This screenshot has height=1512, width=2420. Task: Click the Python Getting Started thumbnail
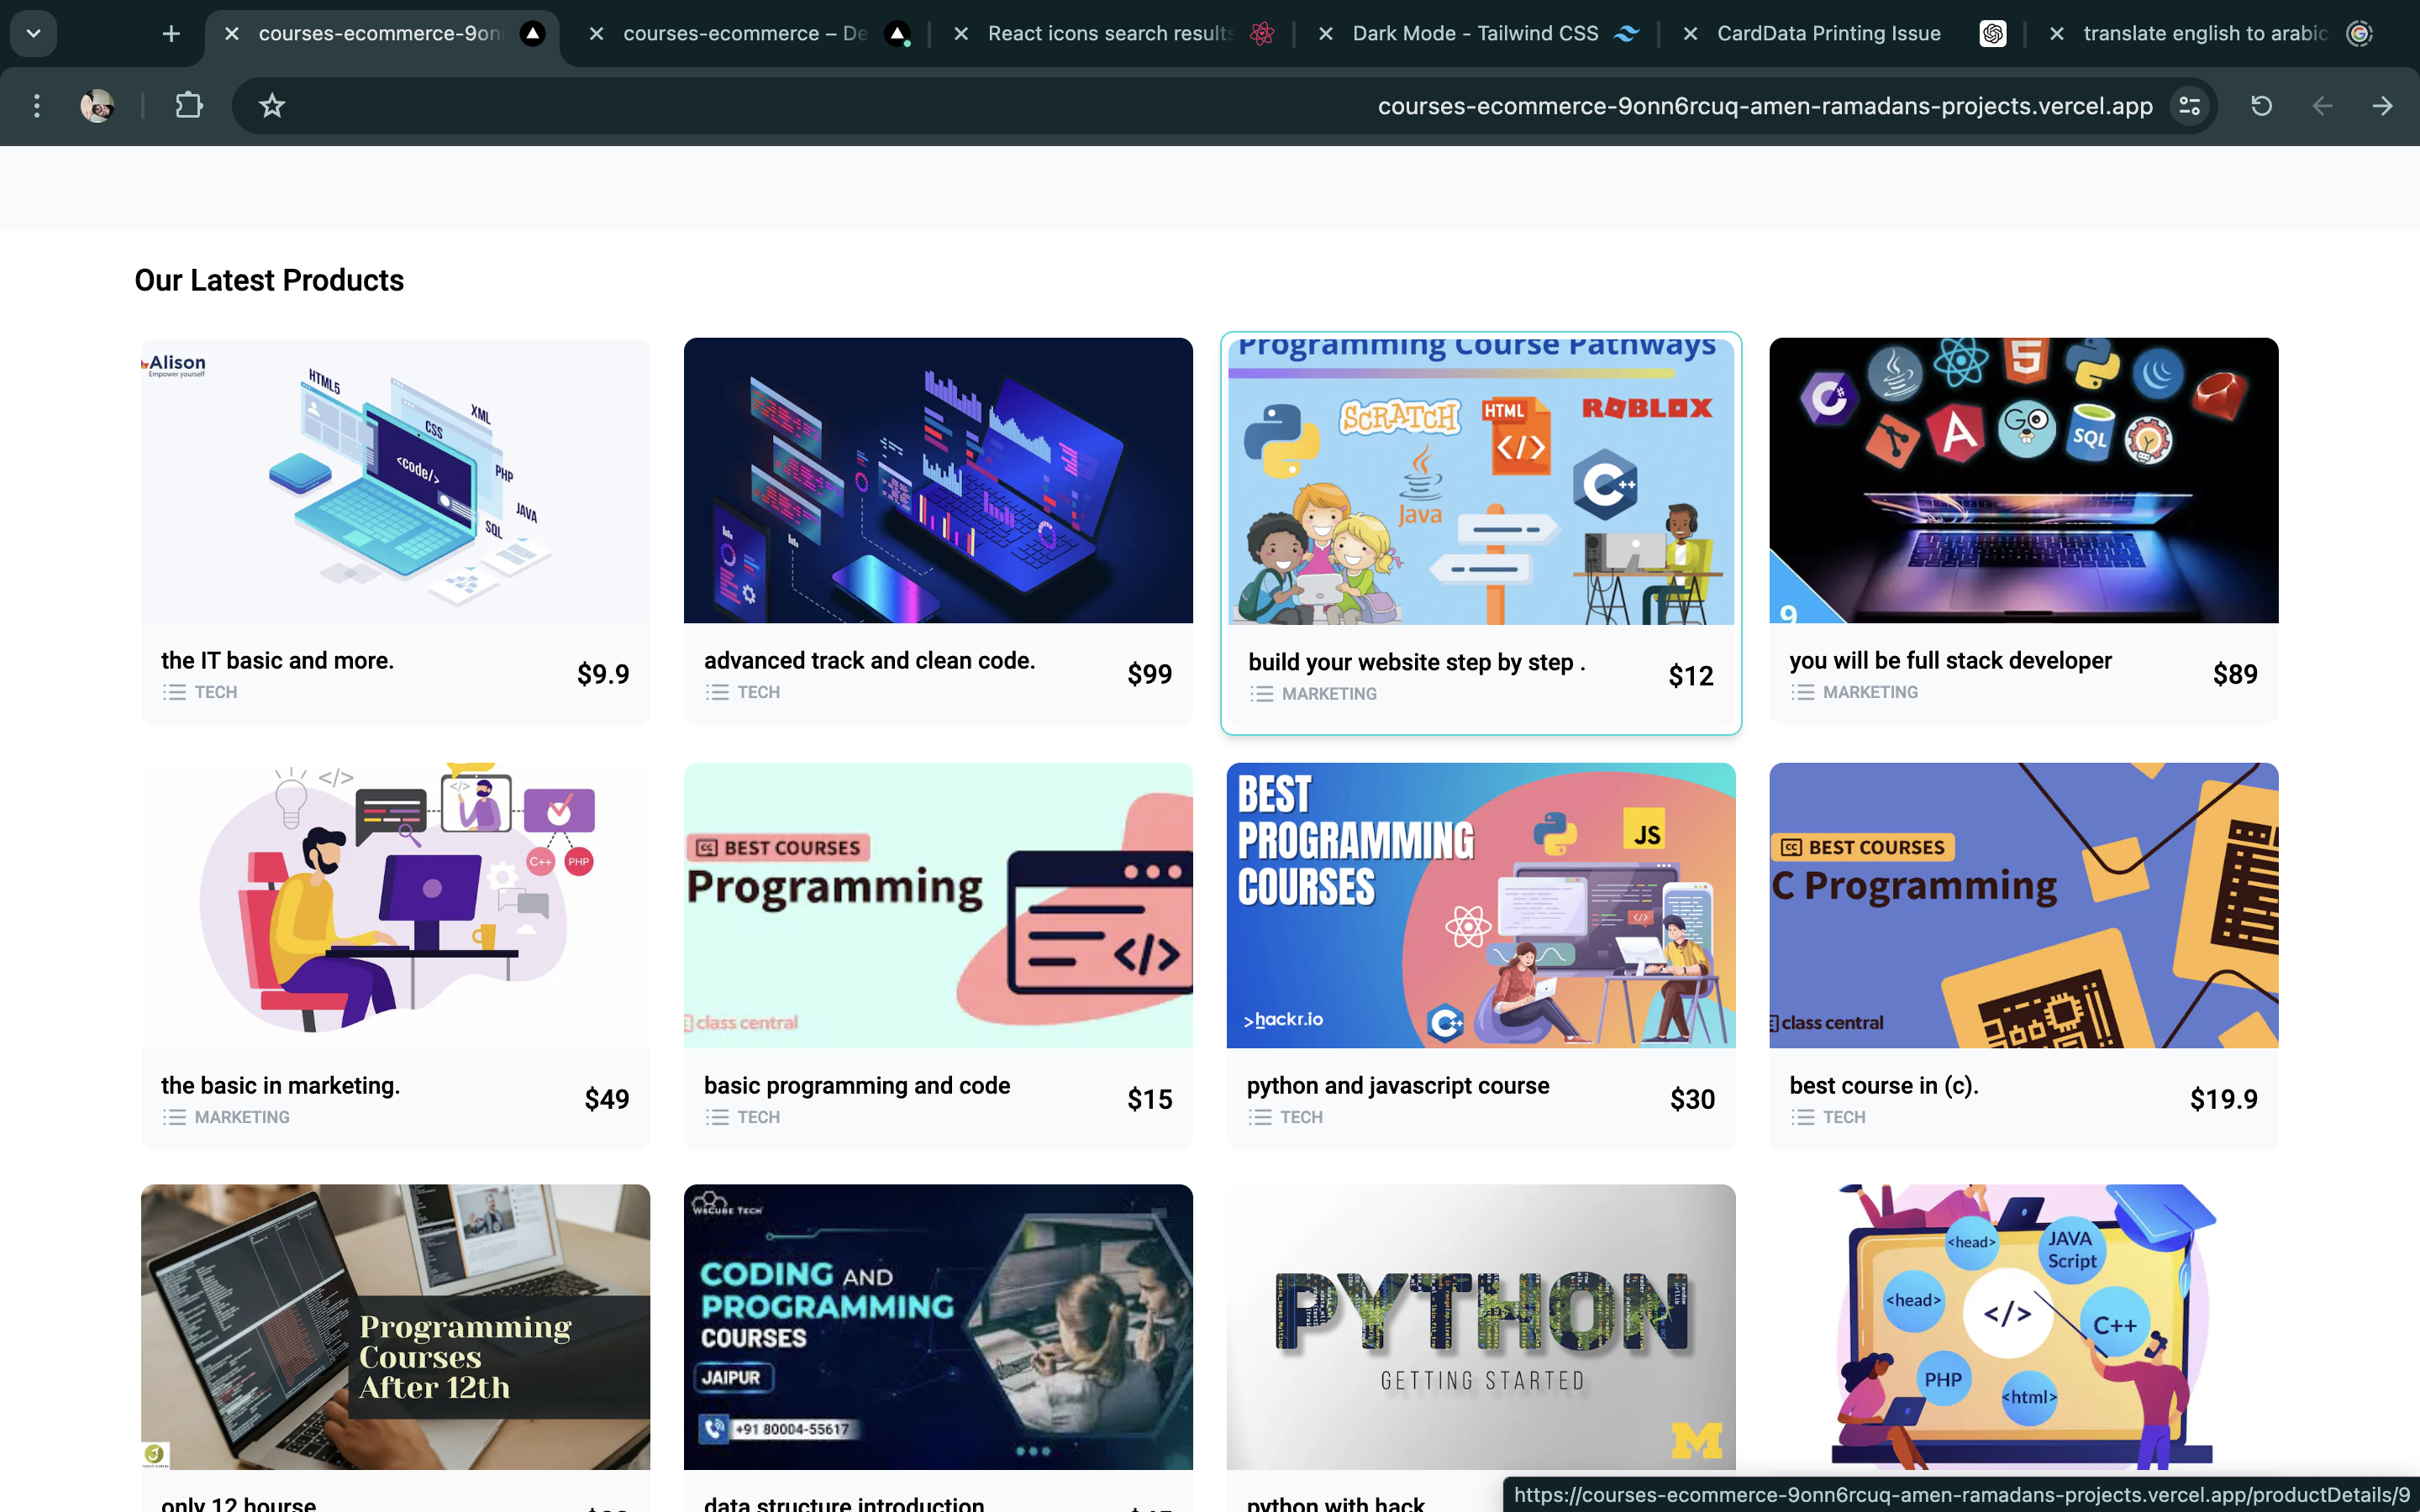1481,1327
